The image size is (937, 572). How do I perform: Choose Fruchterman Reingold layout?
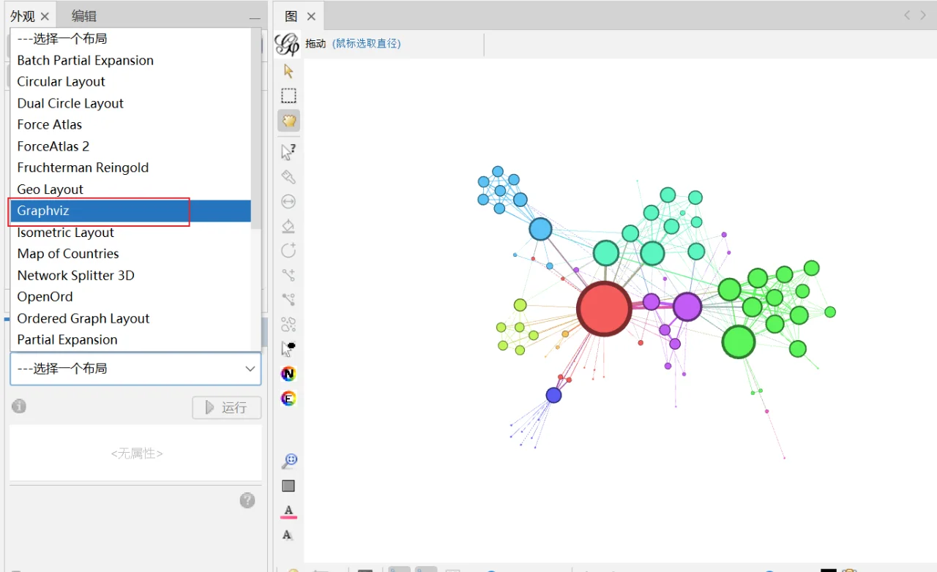pos(130,168)
